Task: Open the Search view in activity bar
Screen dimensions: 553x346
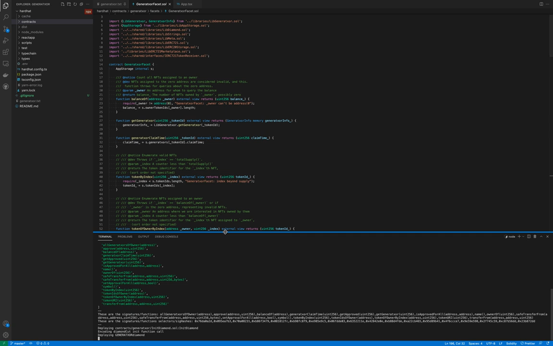Action: [6, 17]
